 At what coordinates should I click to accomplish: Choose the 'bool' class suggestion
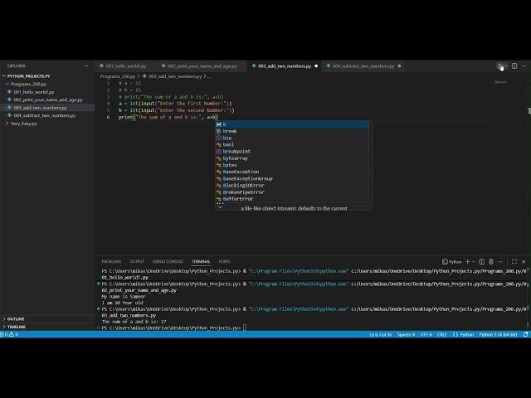click(x=292, y=144)
